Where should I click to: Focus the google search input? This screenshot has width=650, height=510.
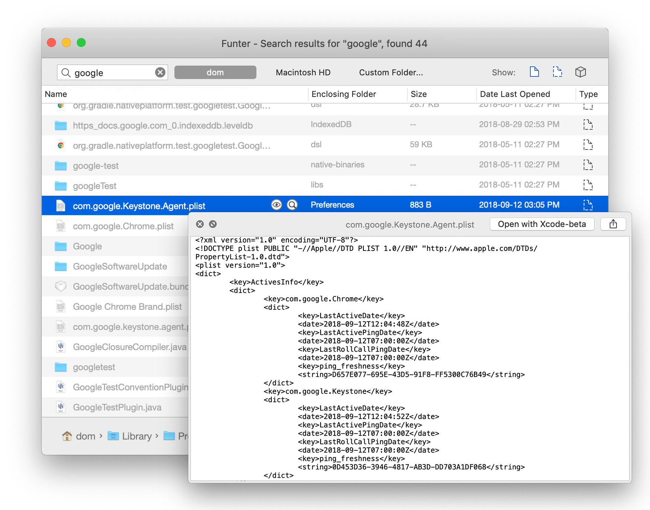[112, 72]
